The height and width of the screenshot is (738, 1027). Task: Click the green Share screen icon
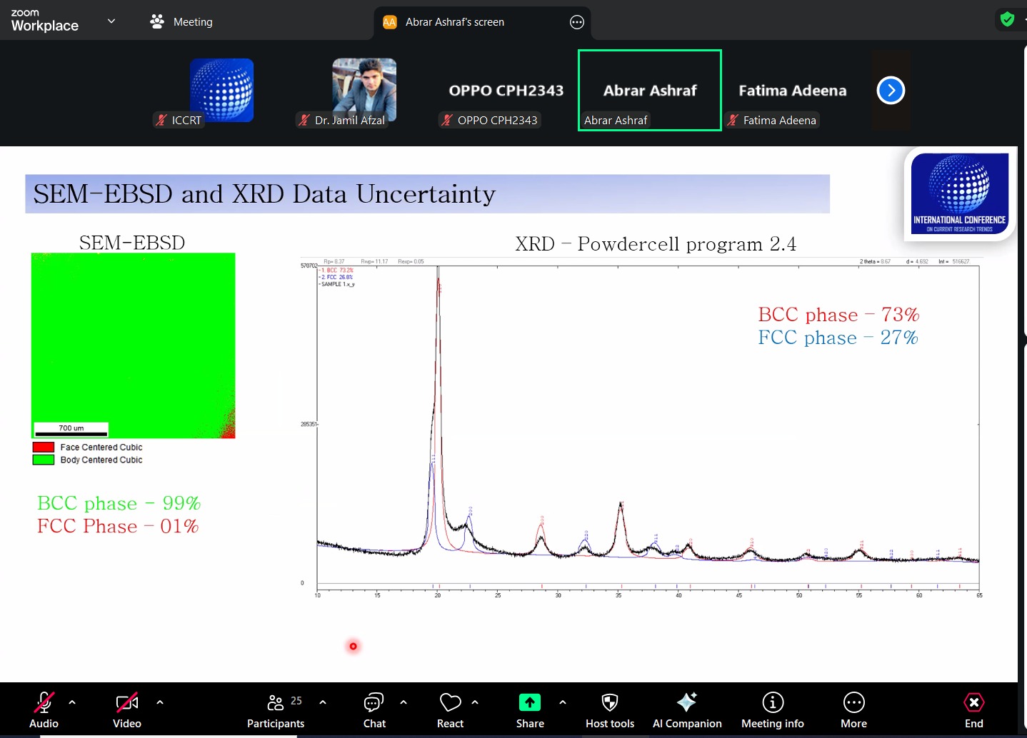(530, 702)
